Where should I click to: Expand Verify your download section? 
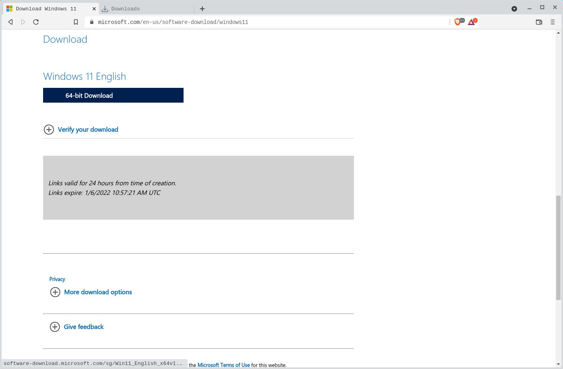point(88,129)
